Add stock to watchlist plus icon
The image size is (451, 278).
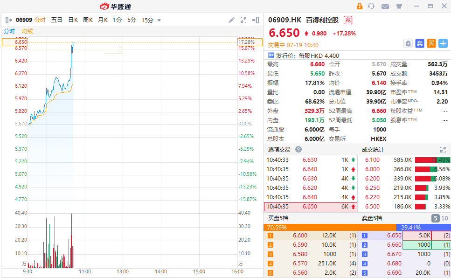[x=443, y=43]
